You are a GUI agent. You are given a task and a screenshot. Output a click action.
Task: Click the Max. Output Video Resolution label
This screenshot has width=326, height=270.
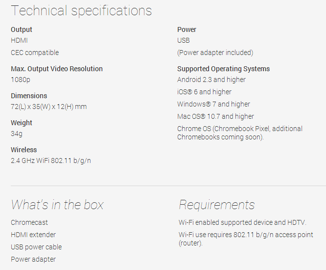pyautogui.click(x=57, y=69)
